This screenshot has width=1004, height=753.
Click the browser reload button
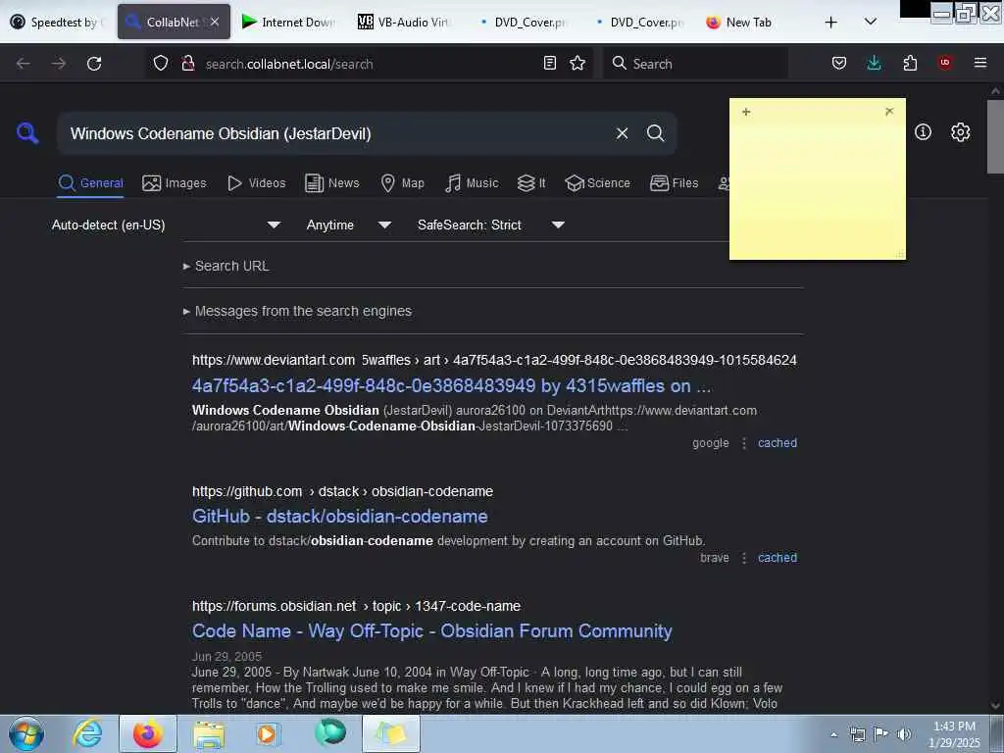point(94,64)
